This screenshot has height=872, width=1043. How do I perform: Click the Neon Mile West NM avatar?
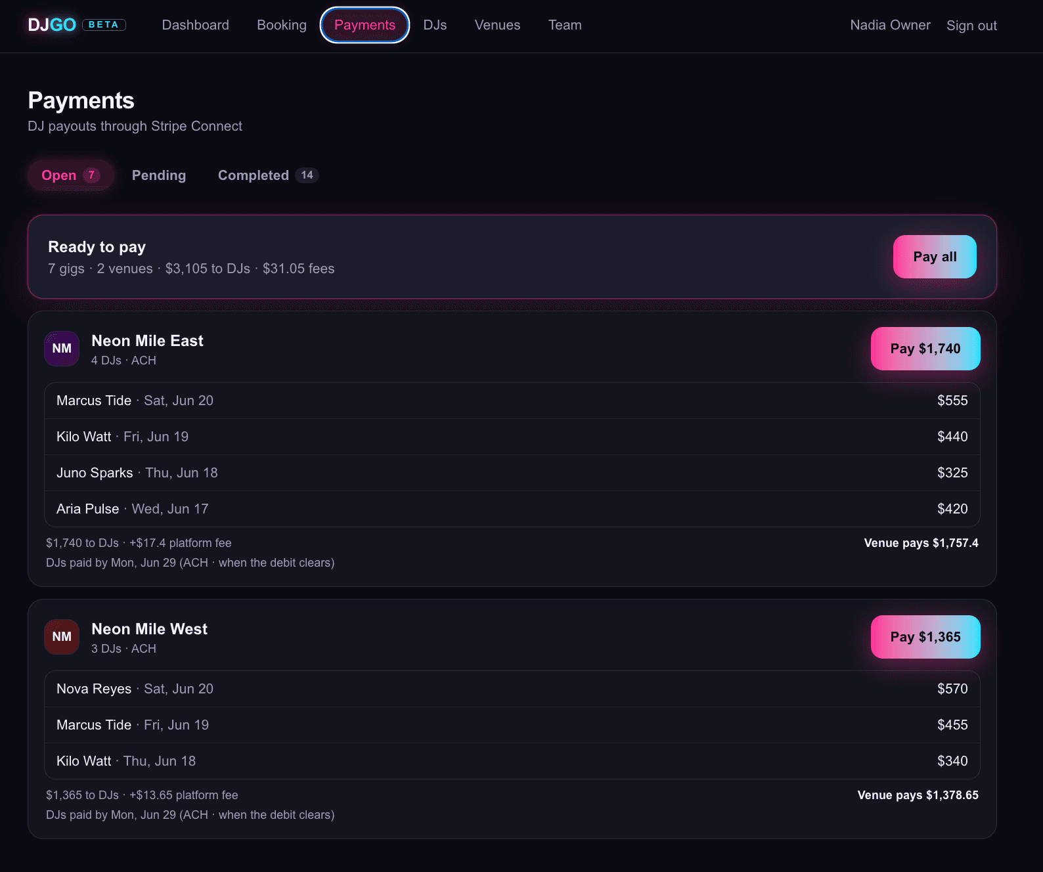[62, 637]
